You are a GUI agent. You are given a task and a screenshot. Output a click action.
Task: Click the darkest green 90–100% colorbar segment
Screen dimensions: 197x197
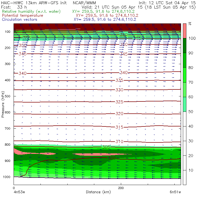(x=184, y=46)
